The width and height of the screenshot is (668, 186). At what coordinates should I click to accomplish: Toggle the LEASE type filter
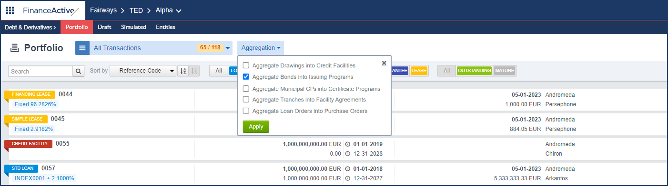(419, 71)
